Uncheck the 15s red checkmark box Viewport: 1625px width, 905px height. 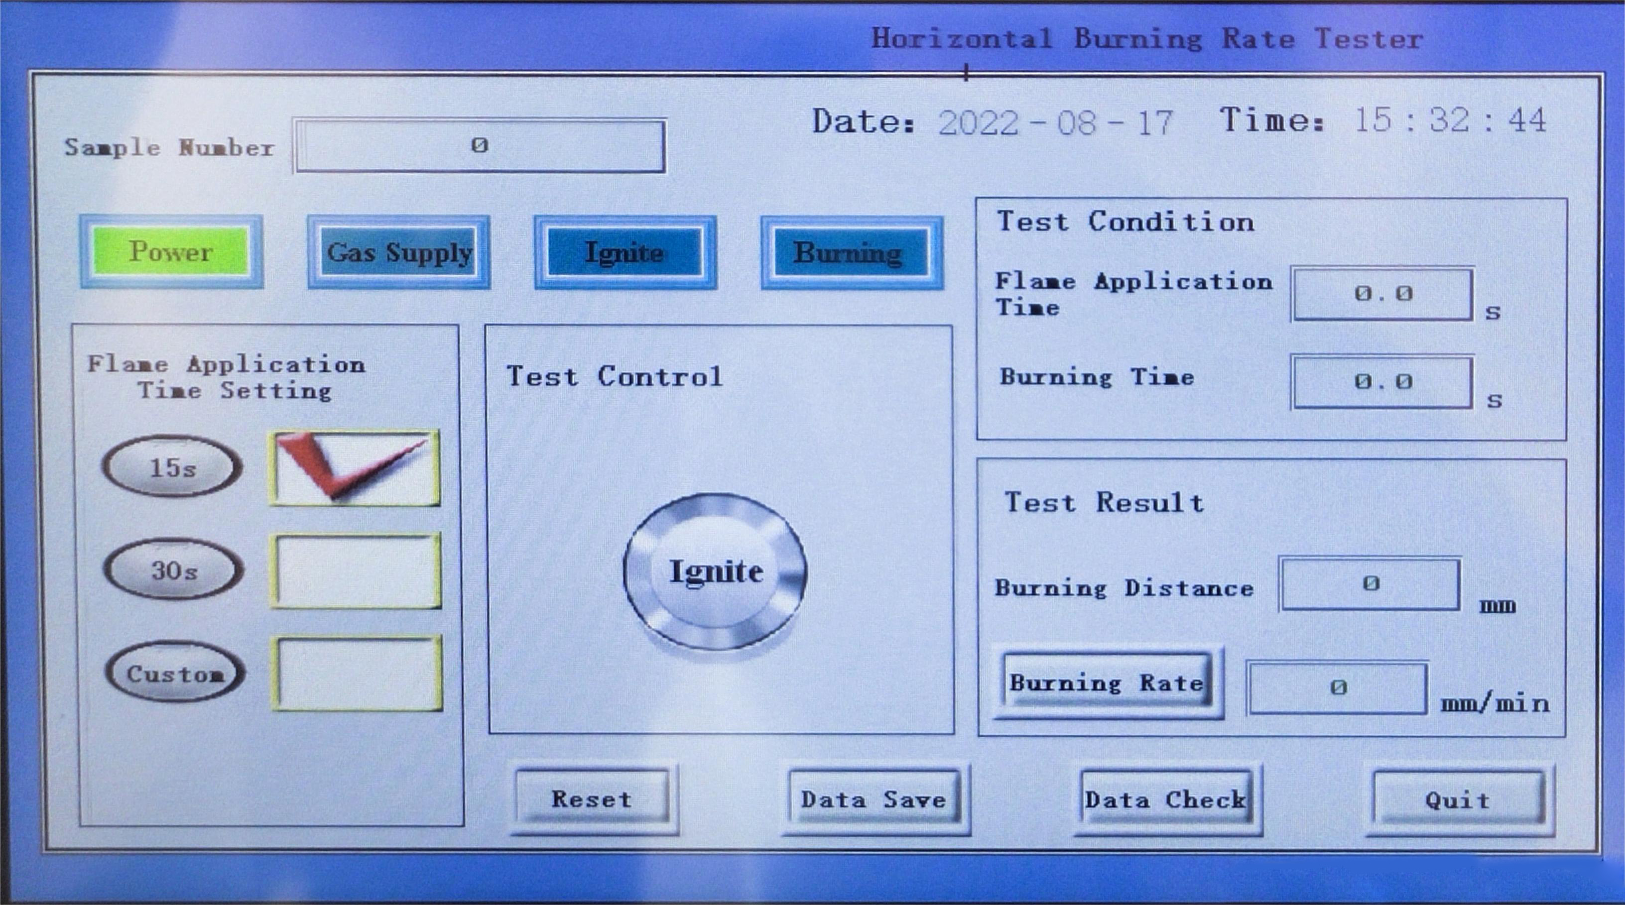[x=355, y=468]
